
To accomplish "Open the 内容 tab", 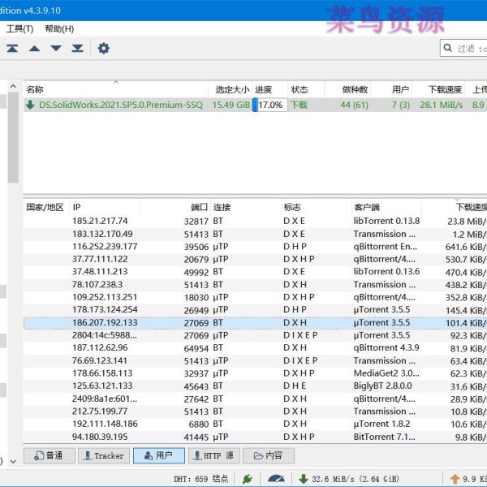I will click(x=268, y=456).
